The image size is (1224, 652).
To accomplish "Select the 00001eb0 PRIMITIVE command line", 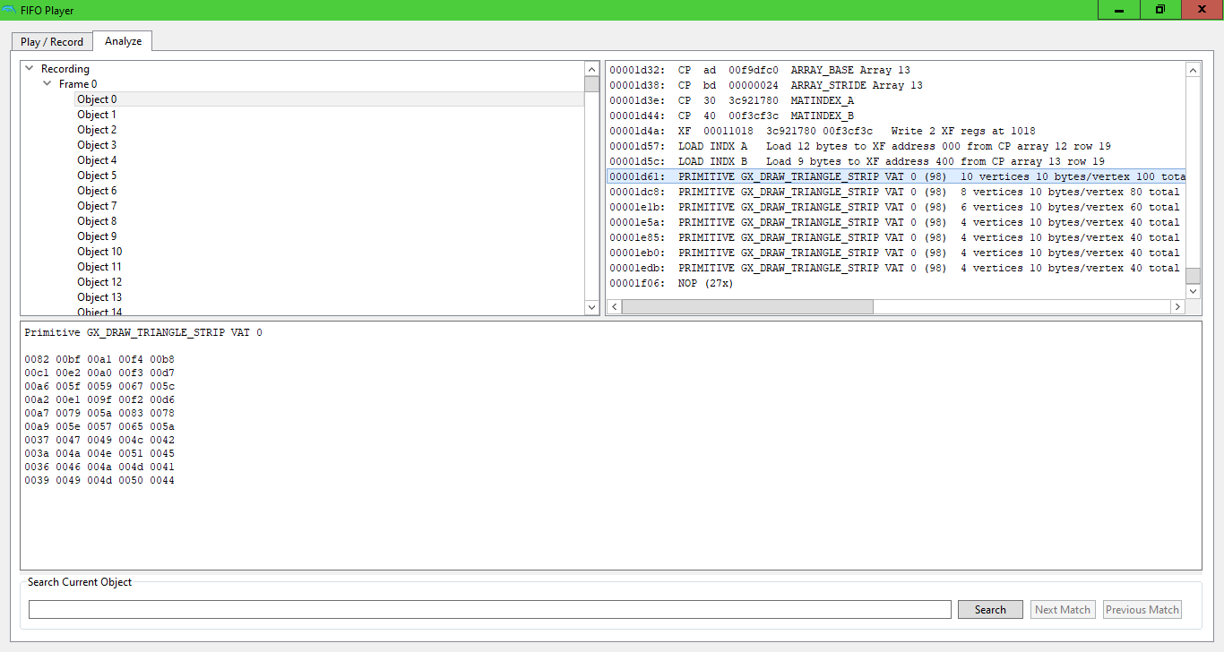I will [895, 253].
